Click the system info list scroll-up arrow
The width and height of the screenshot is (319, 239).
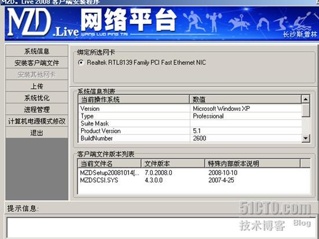pyautogui.click(x=306, y=99)
